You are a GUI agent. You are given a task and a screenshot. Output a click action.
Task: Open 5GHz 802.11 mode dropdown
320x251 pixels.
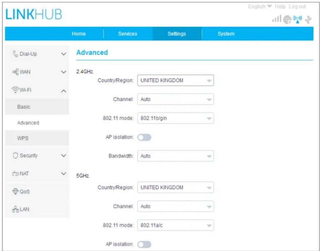[175, 225]
